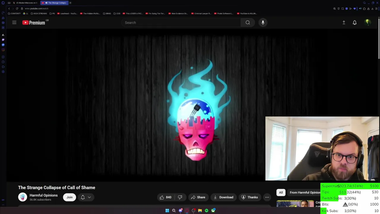
Task: Click the page vertical scrollbar
Action: 379,39
